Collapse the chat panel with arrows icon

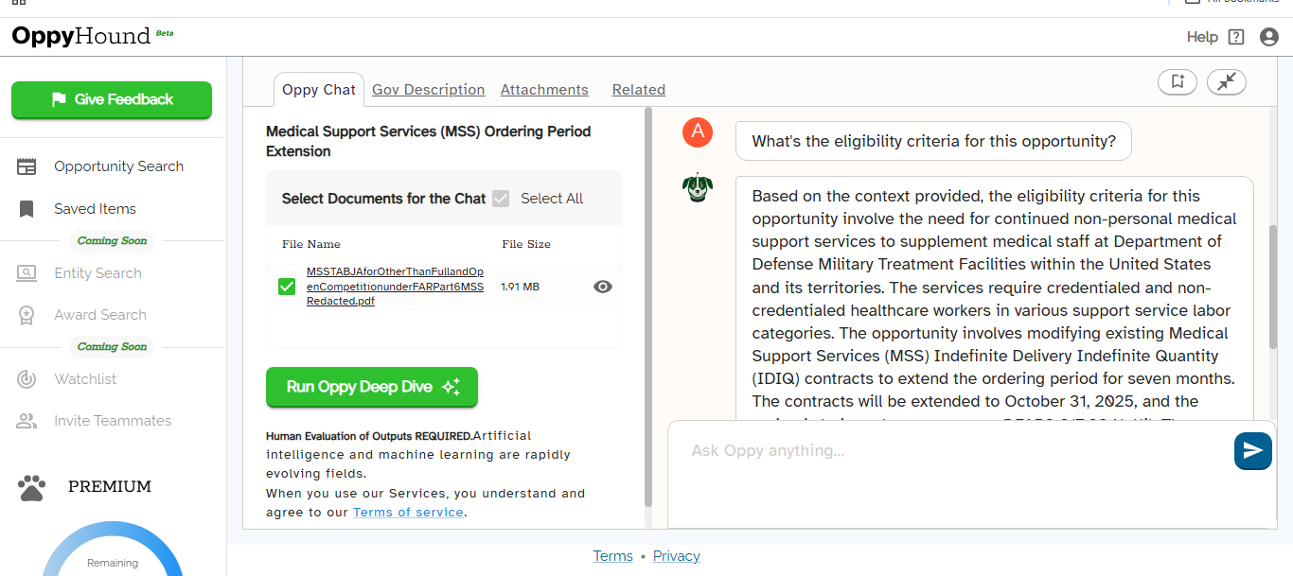tap(1227, 82)
